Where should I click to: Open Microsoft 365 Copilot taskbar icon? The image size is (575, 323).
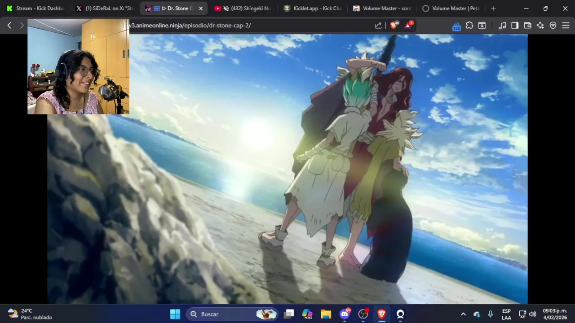point(307,314)
